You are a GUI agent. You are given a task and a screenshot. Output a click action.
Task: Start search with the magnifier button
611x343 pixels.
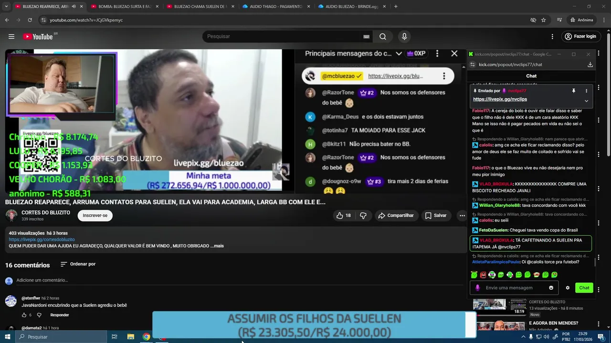coord(383,37)
